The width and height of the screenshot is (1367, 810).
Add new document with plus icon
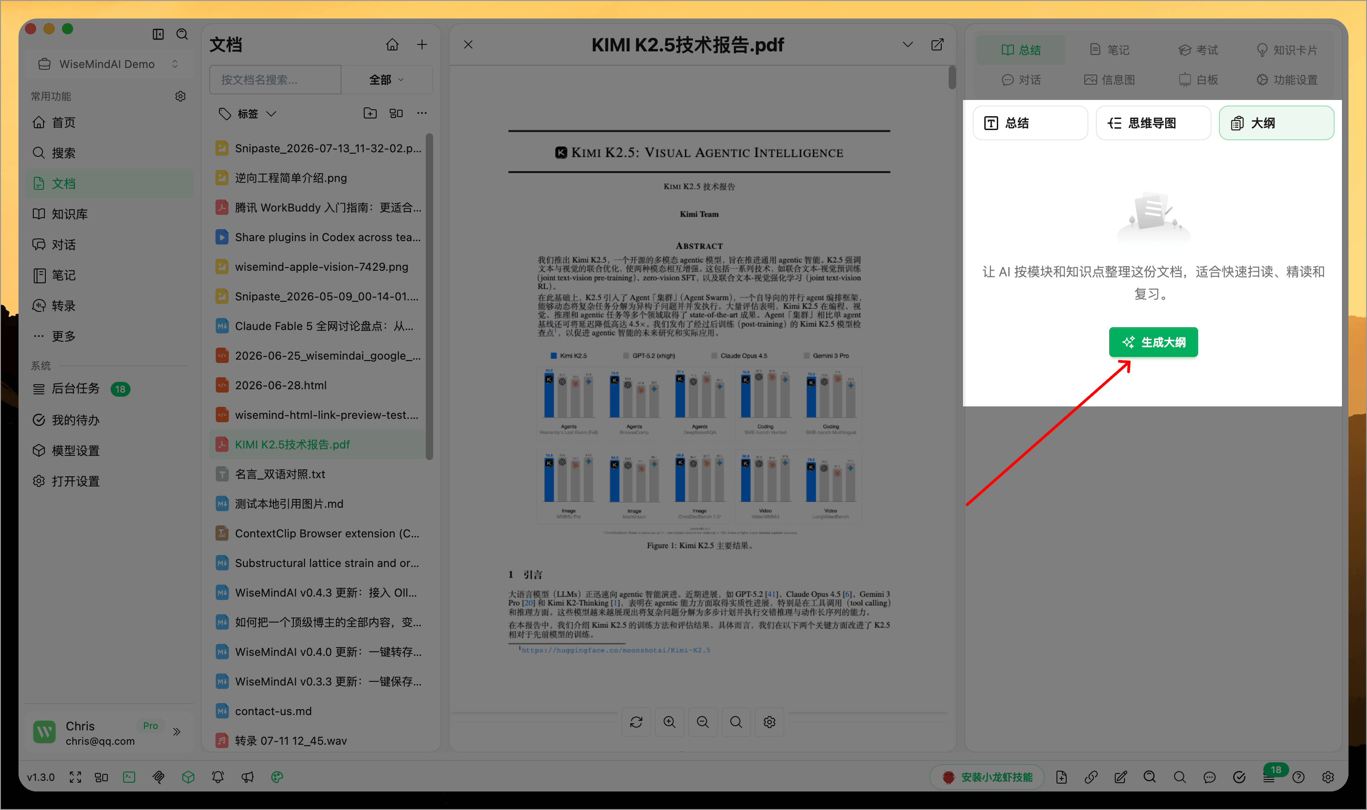point(422,45)
